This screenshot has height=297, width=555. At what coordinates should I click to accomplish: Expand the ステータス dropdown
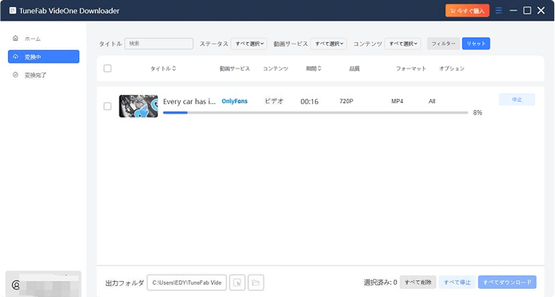pyautogui.click(x=249, y=44)
